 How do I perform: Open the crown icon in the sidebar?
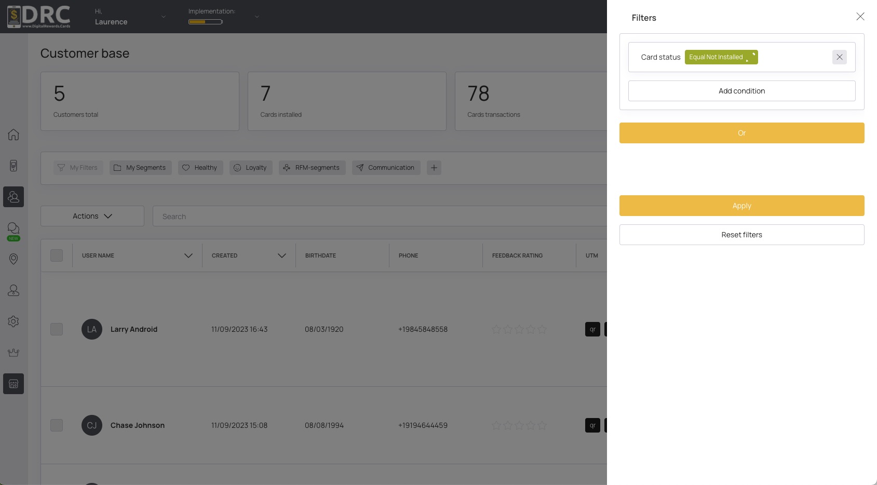(x=13, y=353)
